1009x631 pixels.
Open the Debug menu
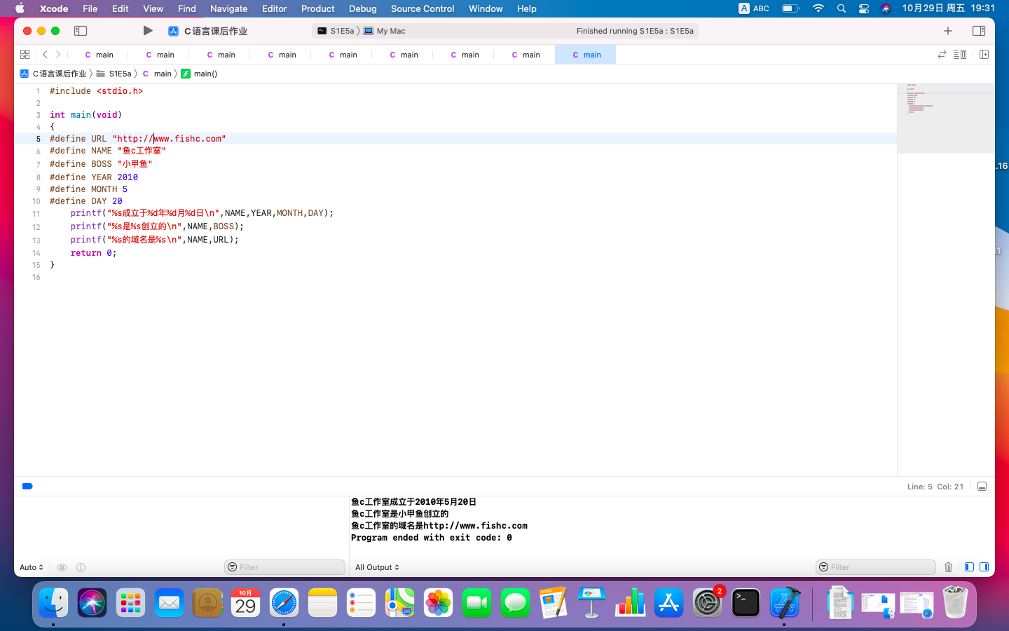362,8
